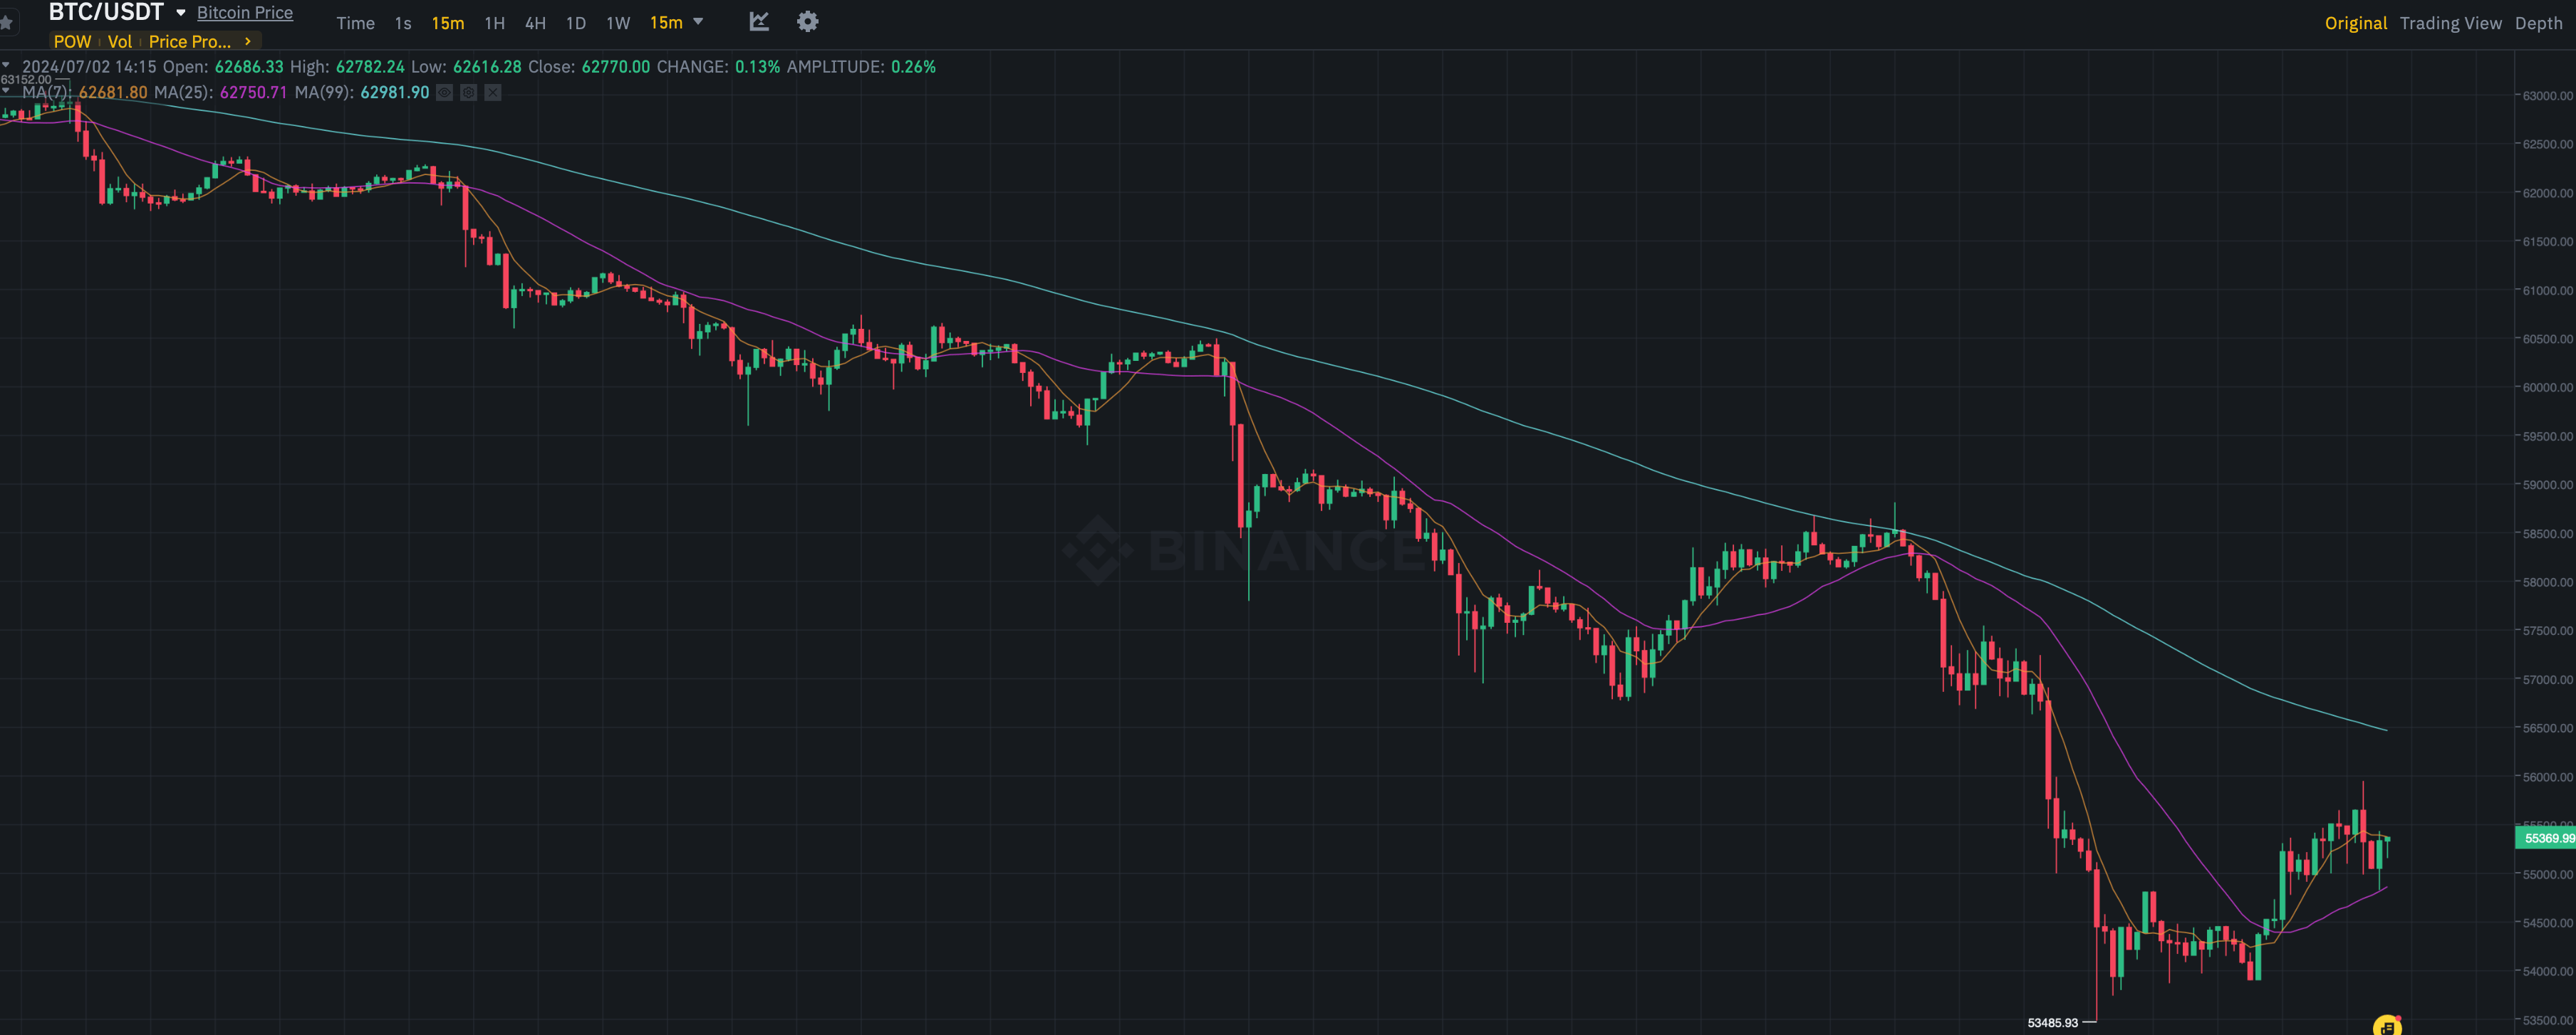This screenshot has height=1035, width=2576.
Task: Click the Close value 62770.00
Action: click(x=616, y=67)
